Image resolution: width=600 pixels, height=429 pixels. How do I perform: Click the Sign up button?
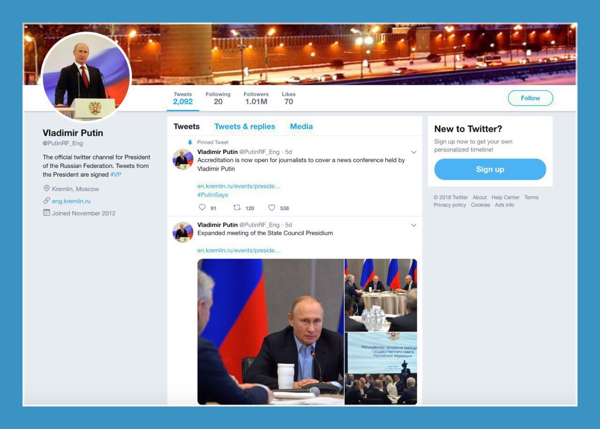490,169
